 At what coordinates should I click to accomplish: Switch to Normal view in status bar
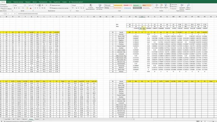click(x=198, y=121)
